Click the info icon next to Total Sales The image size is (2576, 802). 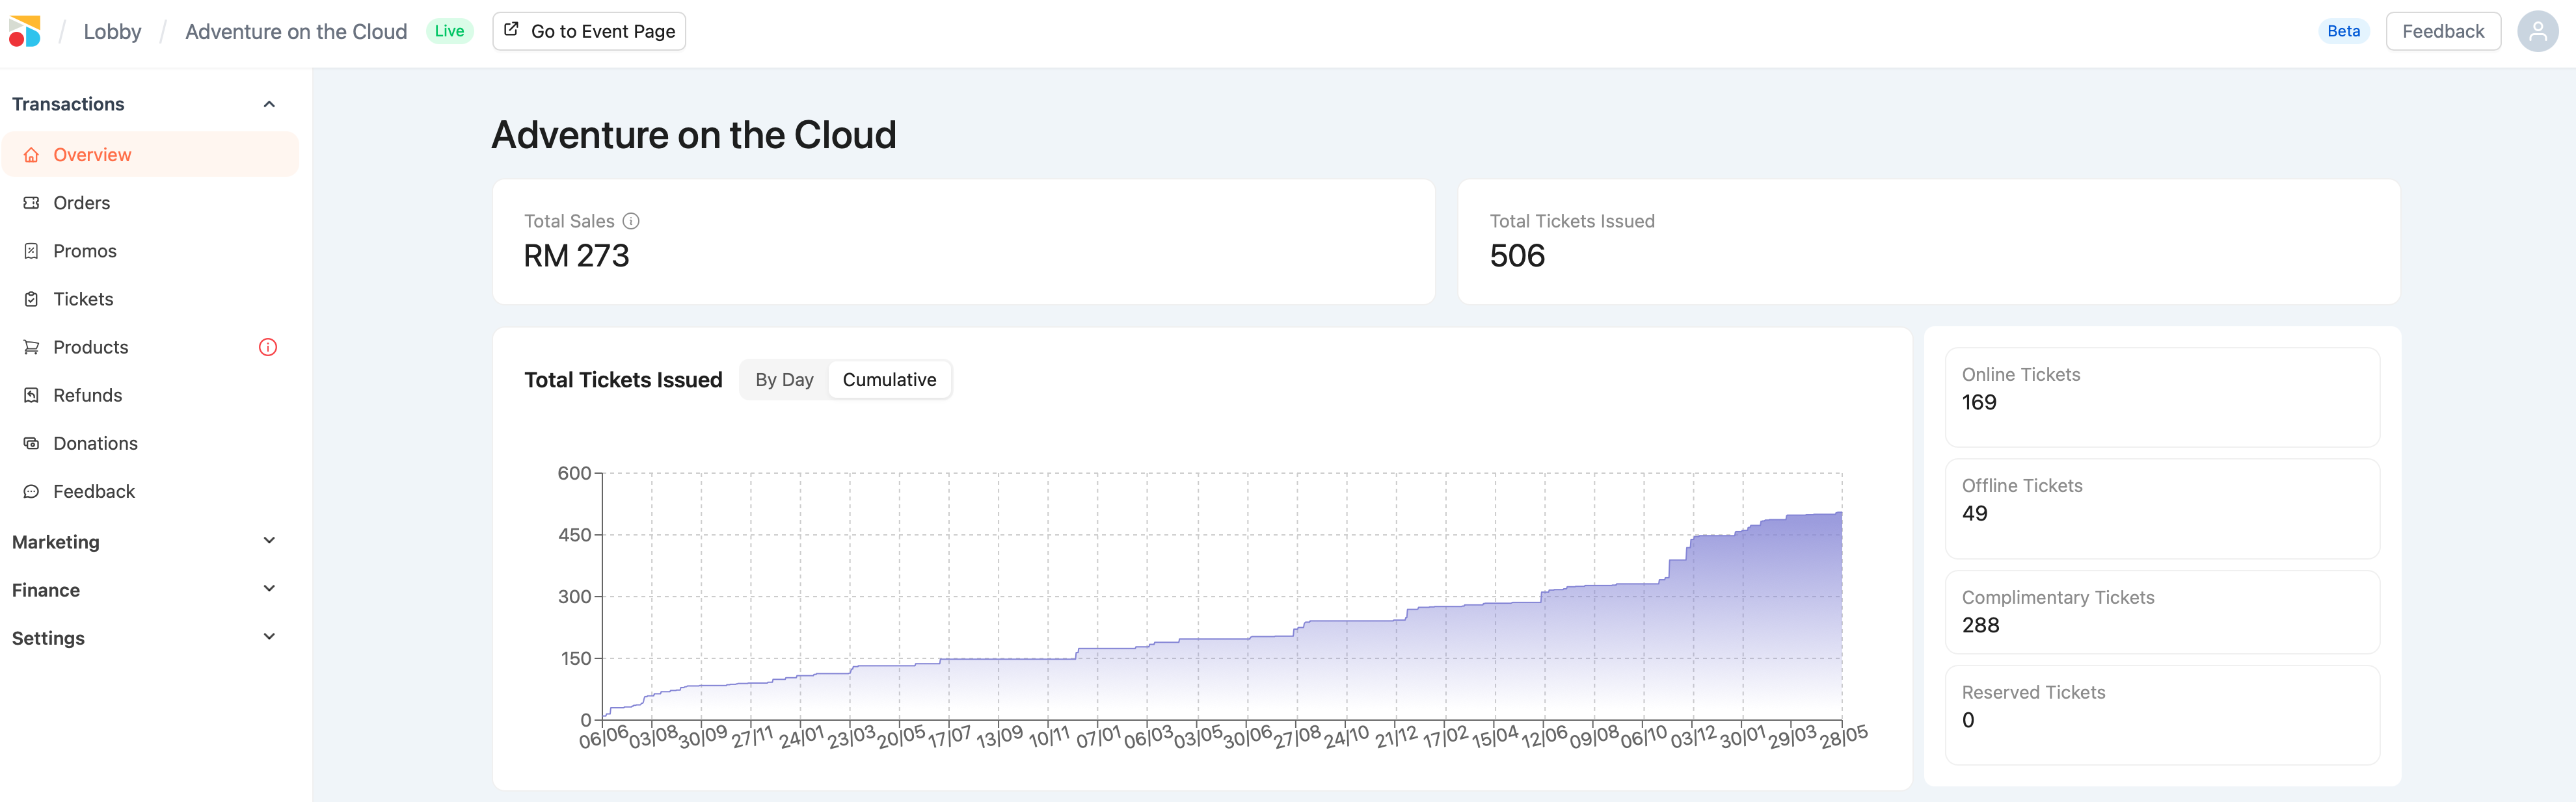(631, 221)
